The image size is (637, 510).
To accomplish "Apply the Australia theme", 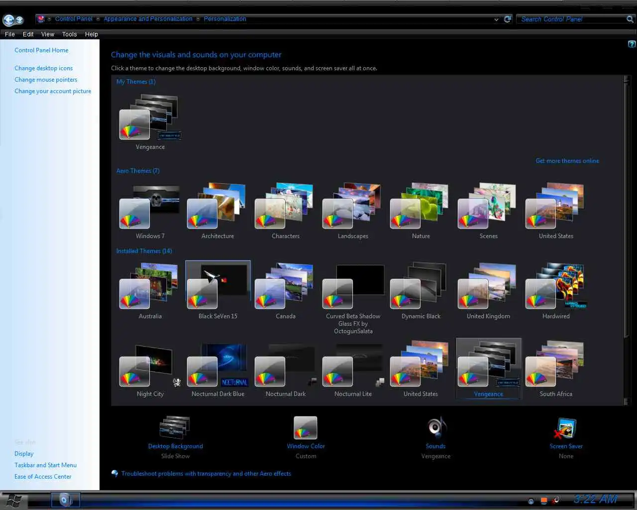I will tap(150, 291).
